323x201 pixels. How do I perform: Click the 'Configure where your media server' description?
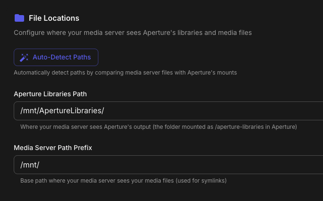pos(132,33)
